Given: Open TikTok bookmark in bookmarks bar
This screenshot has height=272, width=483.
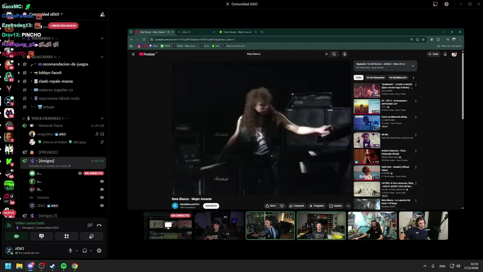Looking at the screenshot, I should (185, 46).
